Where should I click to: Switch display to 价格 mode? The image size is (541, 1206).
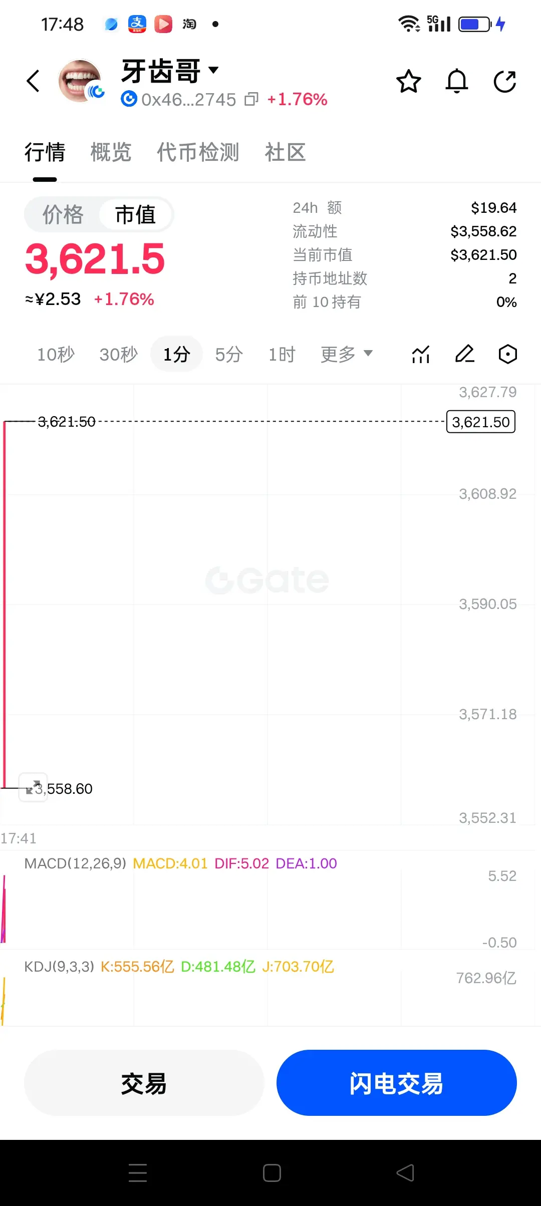(x=63, y=215)
